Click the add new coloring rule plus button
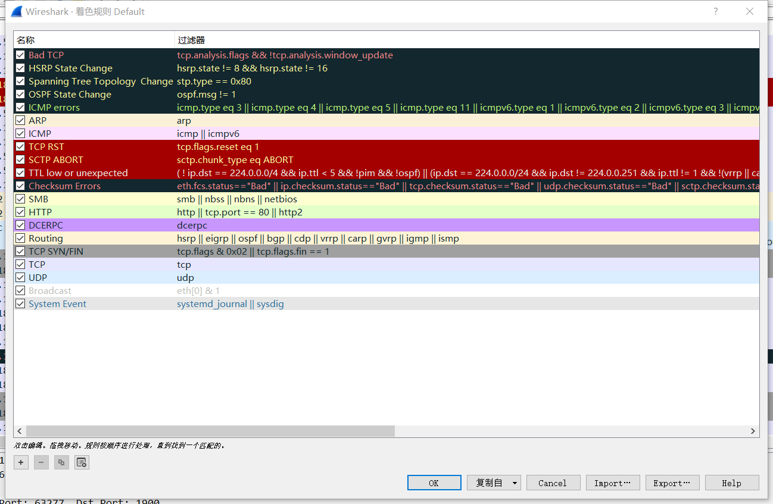This screenshot has height=504, width=773. coord(21,462)
